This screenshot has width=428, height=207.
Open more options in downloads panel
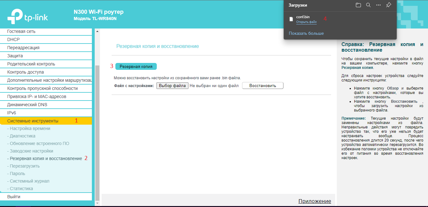point(378,5)
